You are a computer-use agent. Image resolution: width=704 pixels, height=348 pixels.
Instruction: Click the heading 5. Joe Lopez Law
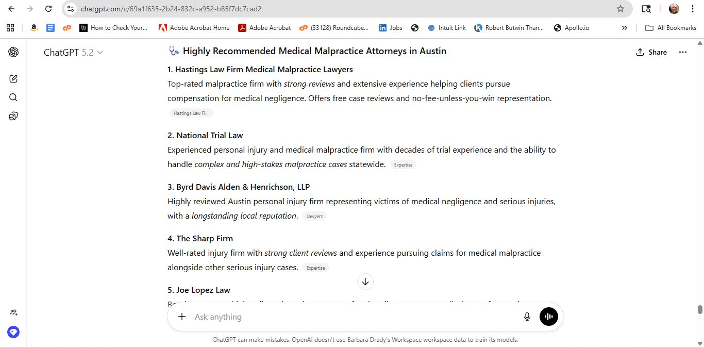199,290
